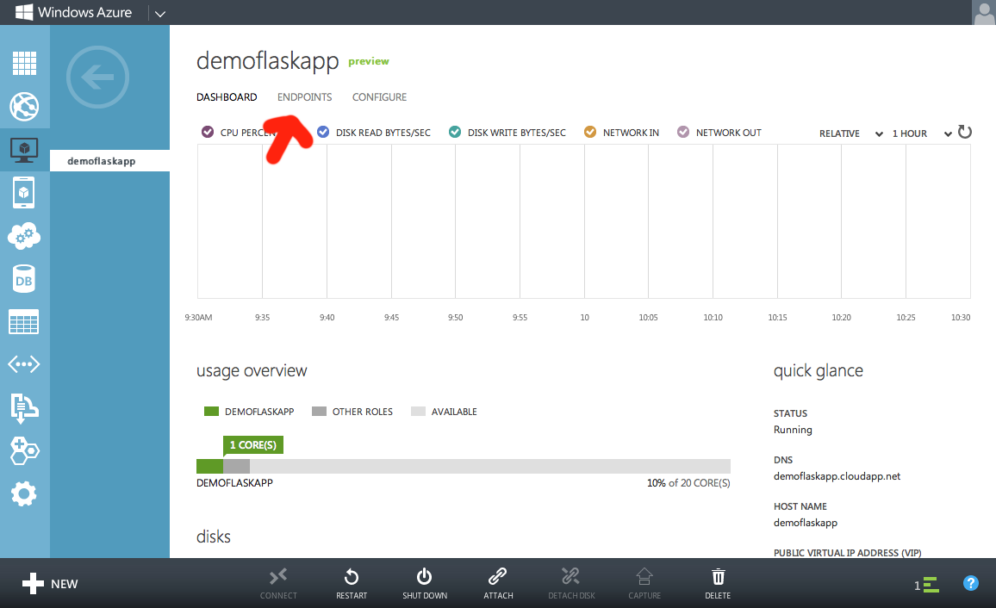The width and height of the screenshot is (996, 608).
Task: Open the All Items grid icon
Action: click(x=24, y=64)
